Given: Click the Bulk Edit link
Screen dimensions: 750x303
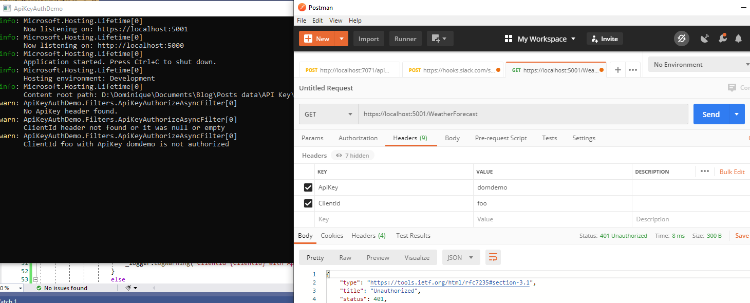Looking at the screenshot, I should [x=732, y=172].
